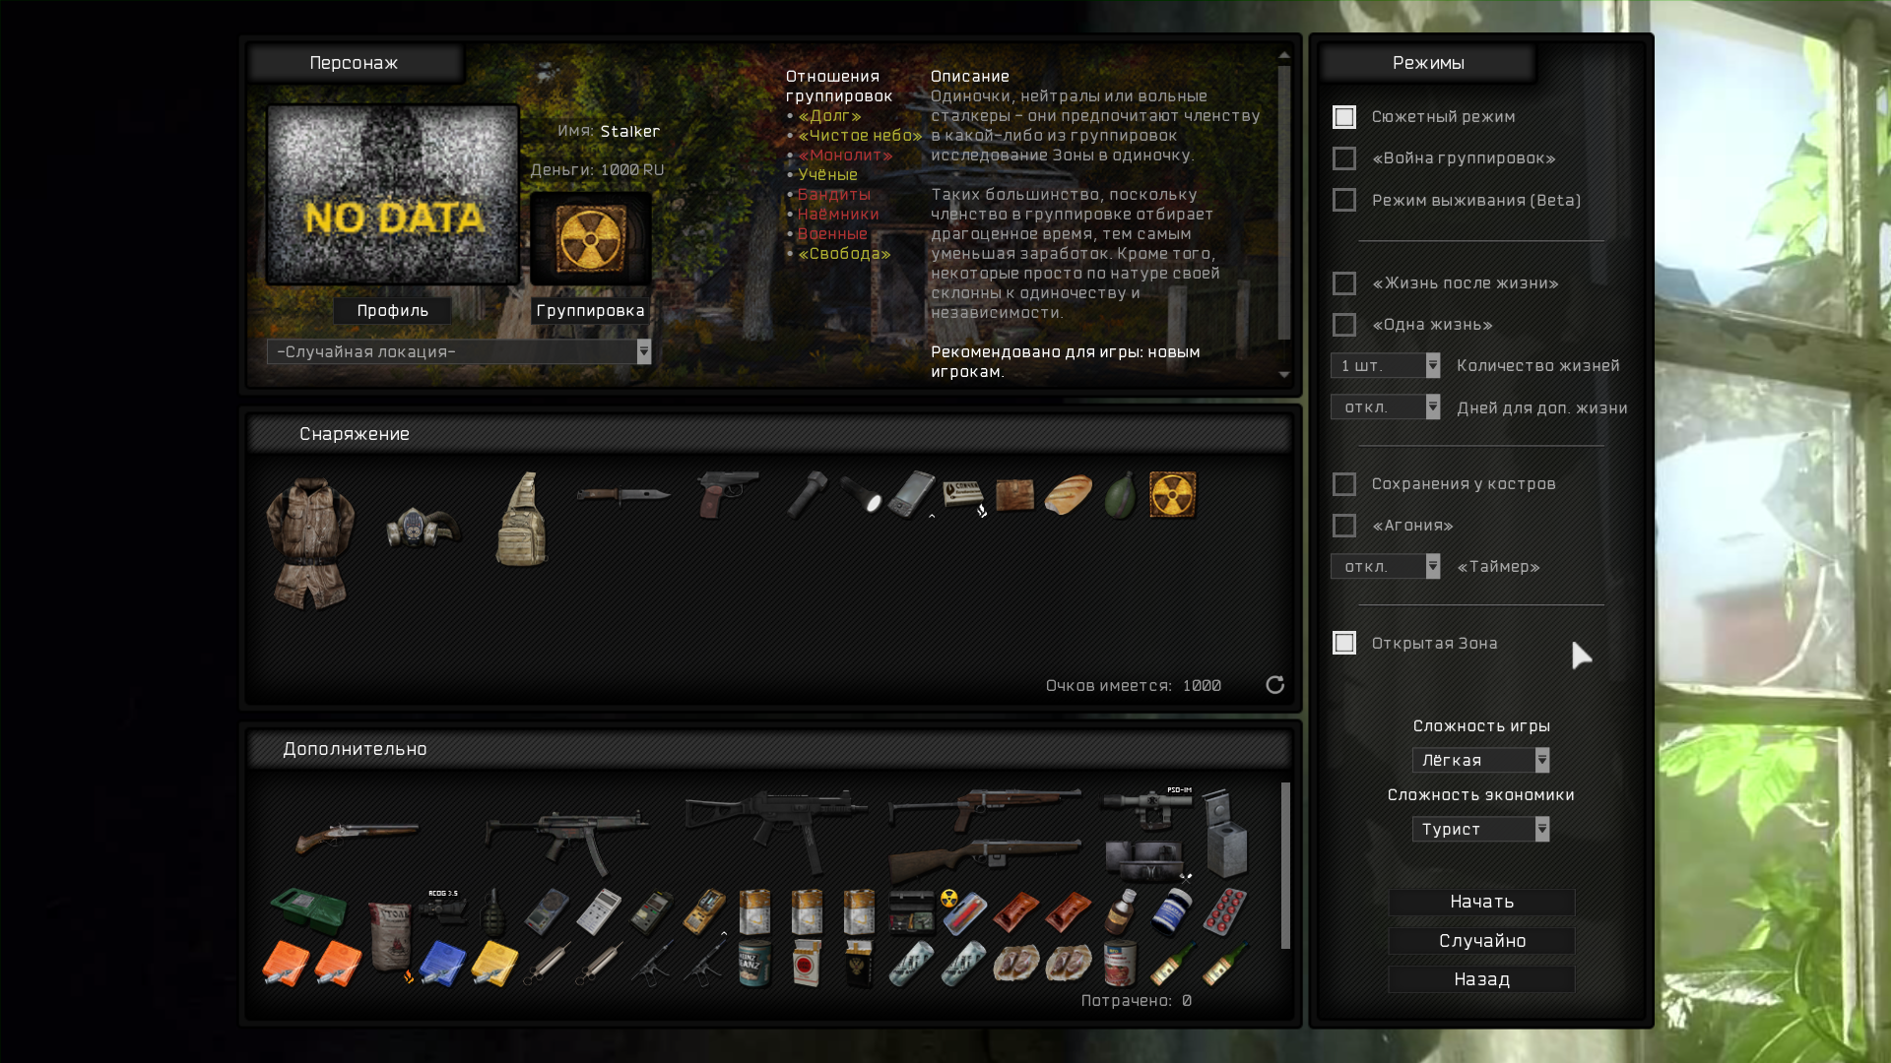The height and width of the screenshot is (1063, 1891).
Task: Select the Makarov pistol in equipment
Action: point(728,493)
